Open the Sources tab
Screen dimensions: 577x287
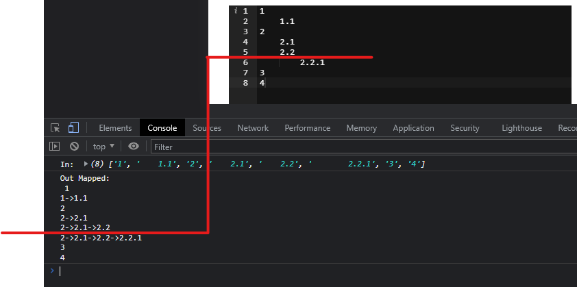[x=207, y=128]
